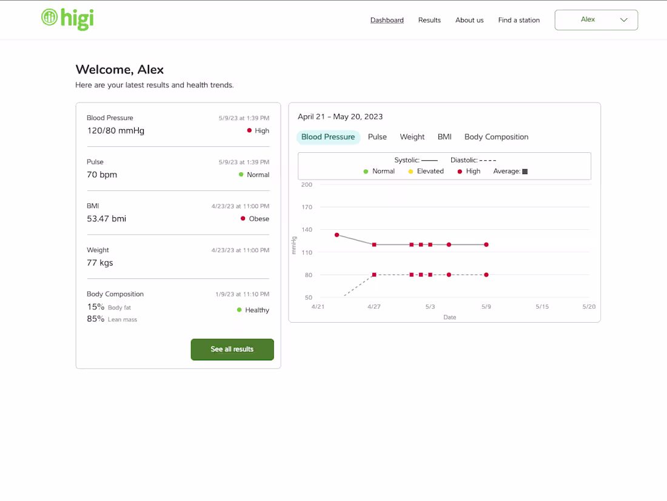667x501 pixels.
Task: Click the Average square legend icon
Action: [x=525, y=172]
